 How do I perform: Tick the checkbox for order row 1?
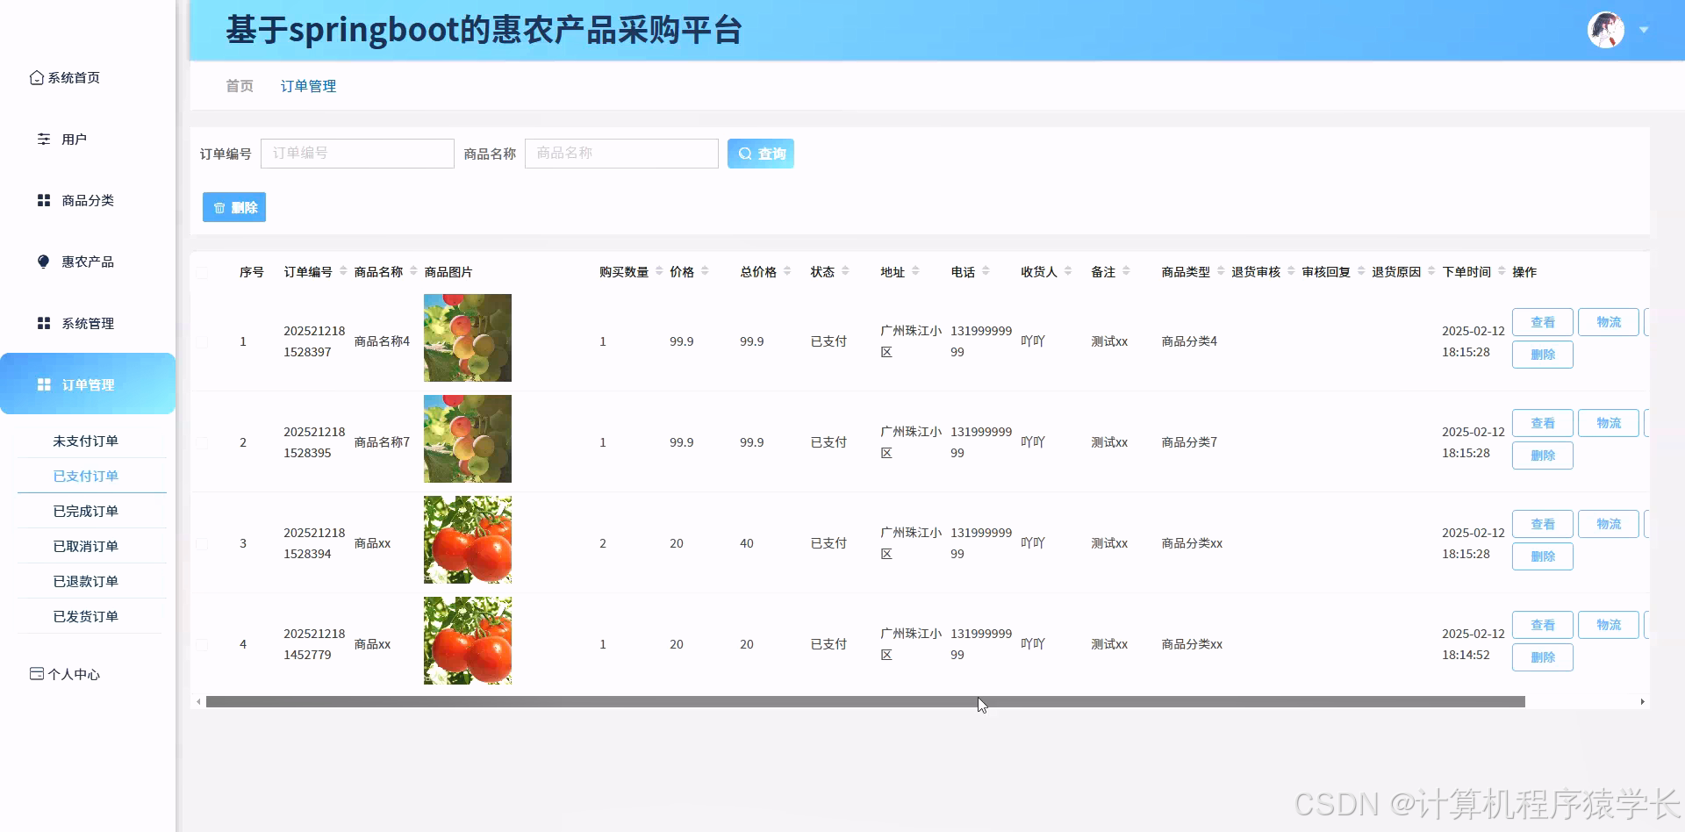pyautogui.click(x=201, y=341)
